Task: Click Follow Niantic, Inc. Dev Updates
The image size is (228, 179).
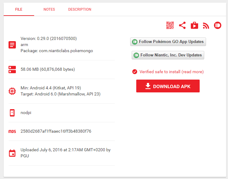Action: pos(168,55)
